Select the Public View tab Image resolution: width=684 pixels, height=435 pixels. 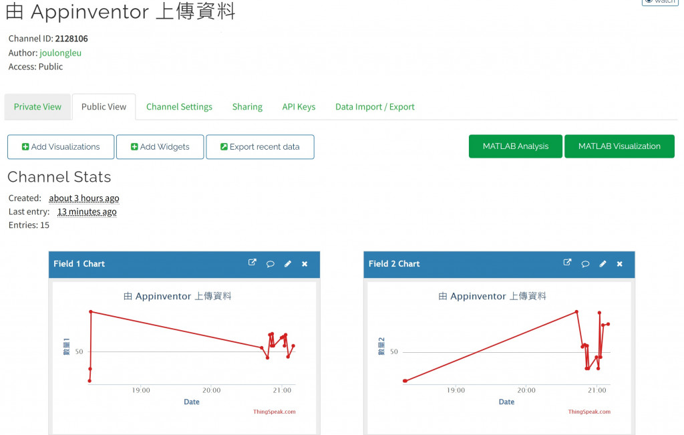click(104, 106)
